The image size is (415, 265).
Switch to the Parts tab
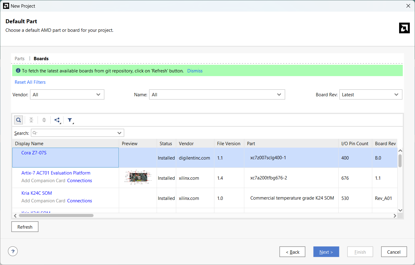point(20,58)
